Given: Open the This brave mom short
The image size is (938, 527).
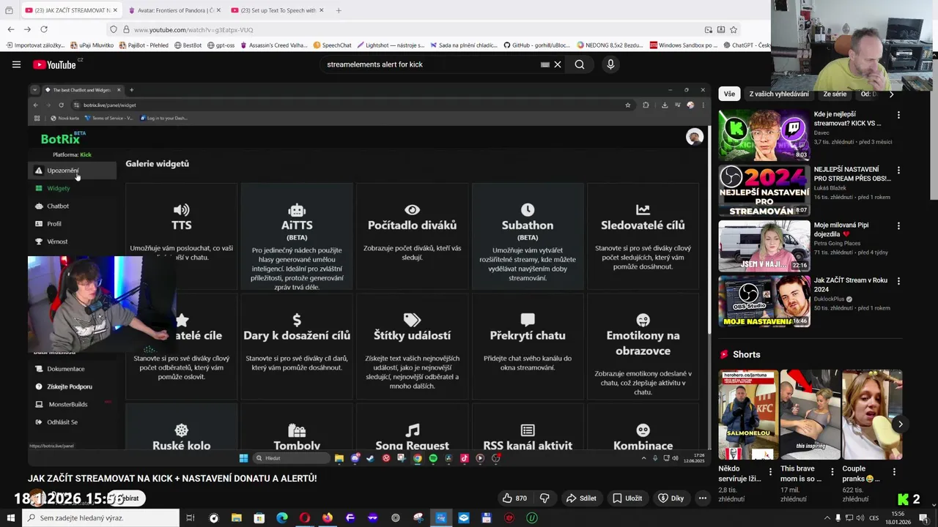Looking at the screenshot, I should pyautogui.click(x=810, y=414).
